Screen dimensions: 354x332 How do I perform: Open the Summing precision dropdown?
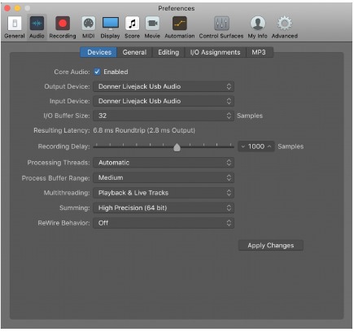pyautogui.click(x=164, y=208)
